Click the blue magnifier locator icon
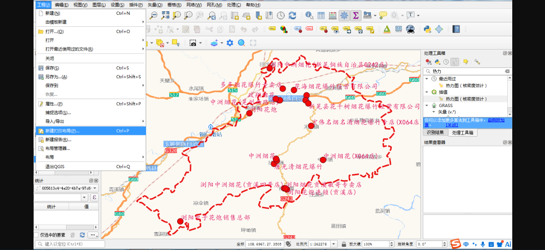This screenshot has height=250, width=545. 242,43
